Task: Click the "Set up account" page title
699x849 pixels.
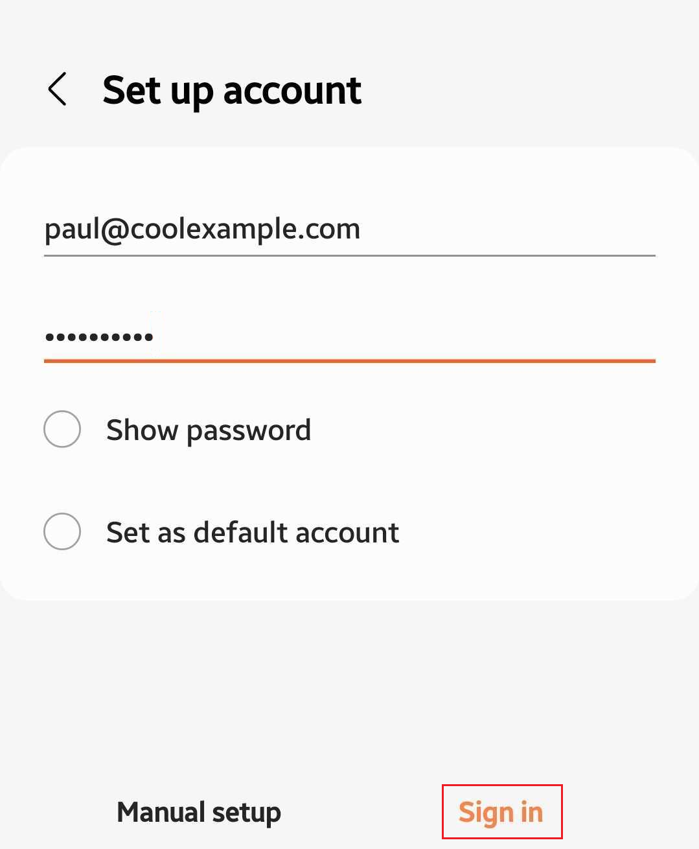Action: pos(232,89)
